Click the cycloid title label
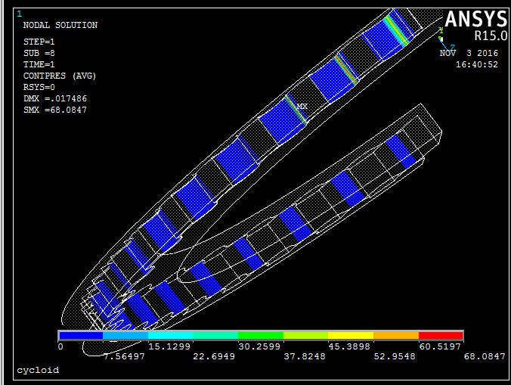Screen dimensions: 511x385 click(x=38, y=370)
